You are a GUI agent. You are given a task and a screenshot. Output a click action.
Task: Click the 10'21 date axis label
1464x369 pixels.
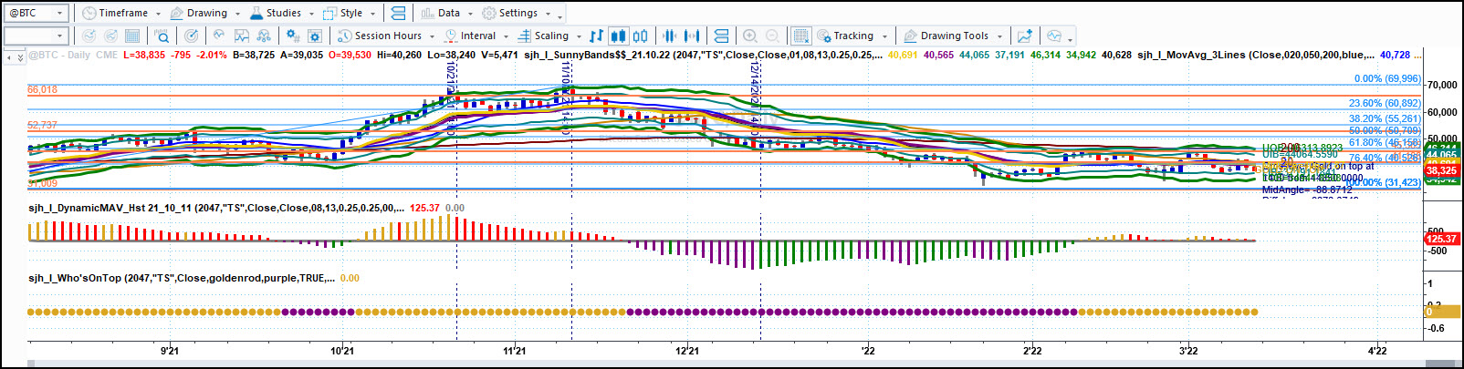tap(341, 351)
